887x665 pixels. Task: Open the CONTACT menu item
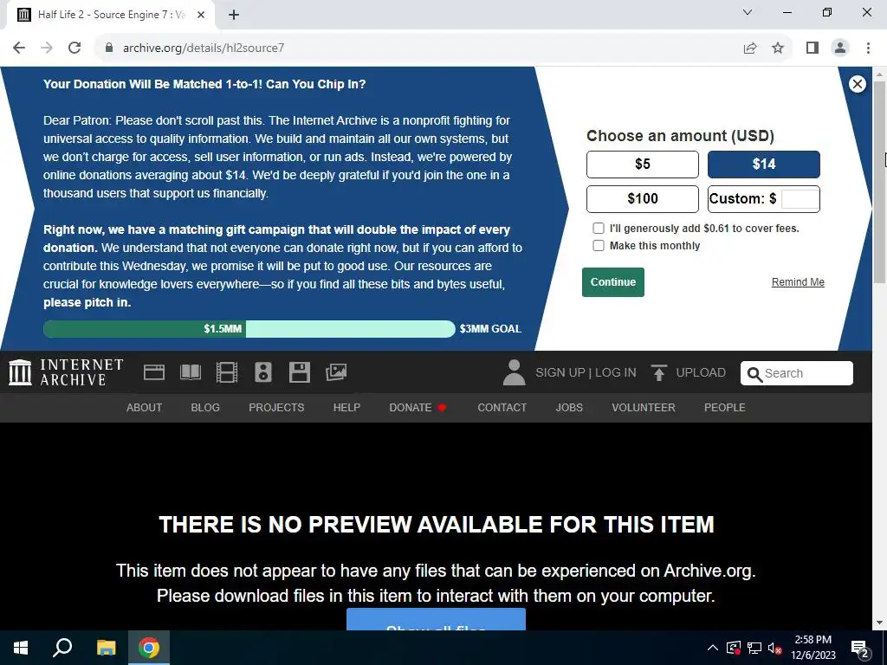[x=502, y=408]
